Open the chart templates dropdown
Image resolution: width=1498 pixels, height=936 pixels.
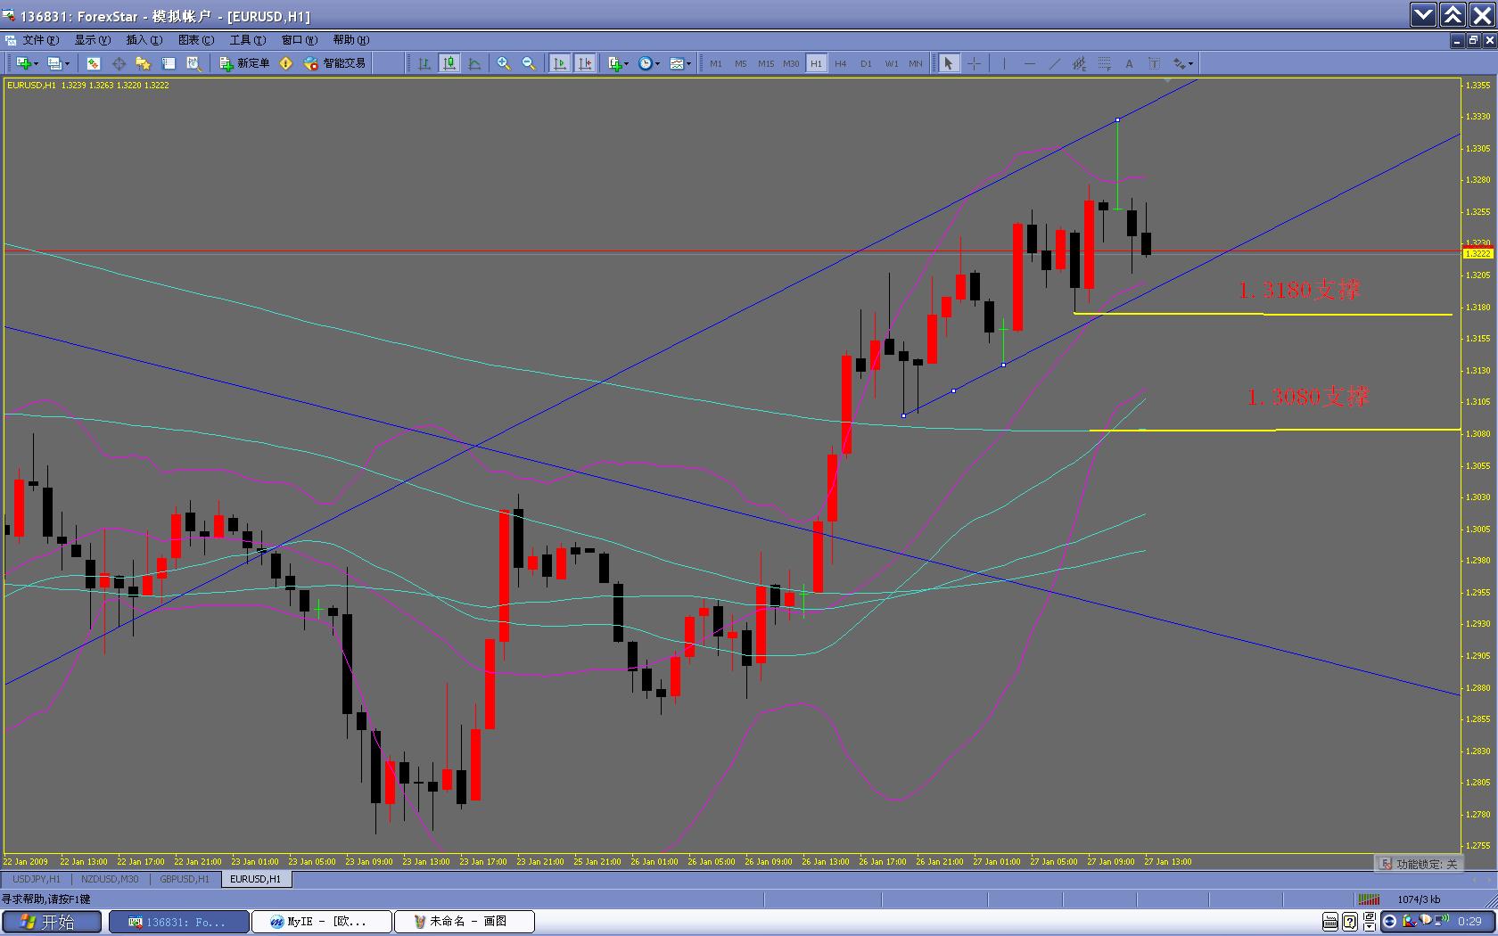coord(680,63)
